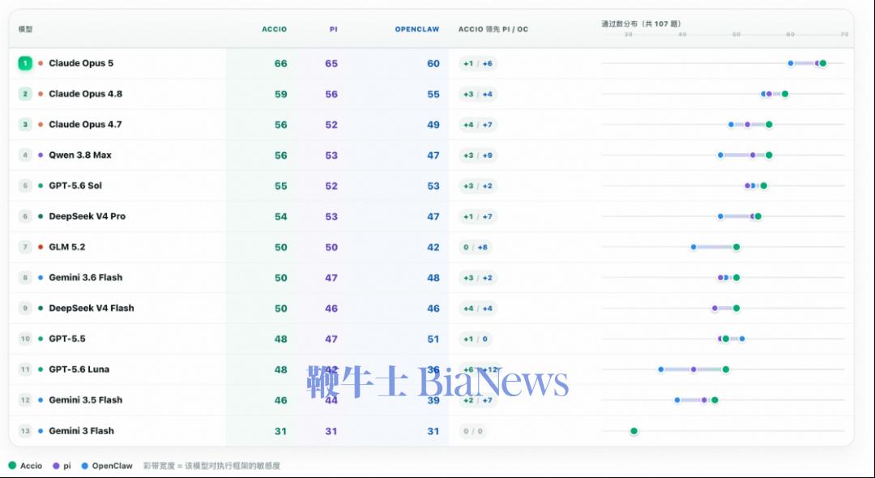Select the Gemini 3.5 Flash model name
Viewport: 875px width, 478px height.
85,400
